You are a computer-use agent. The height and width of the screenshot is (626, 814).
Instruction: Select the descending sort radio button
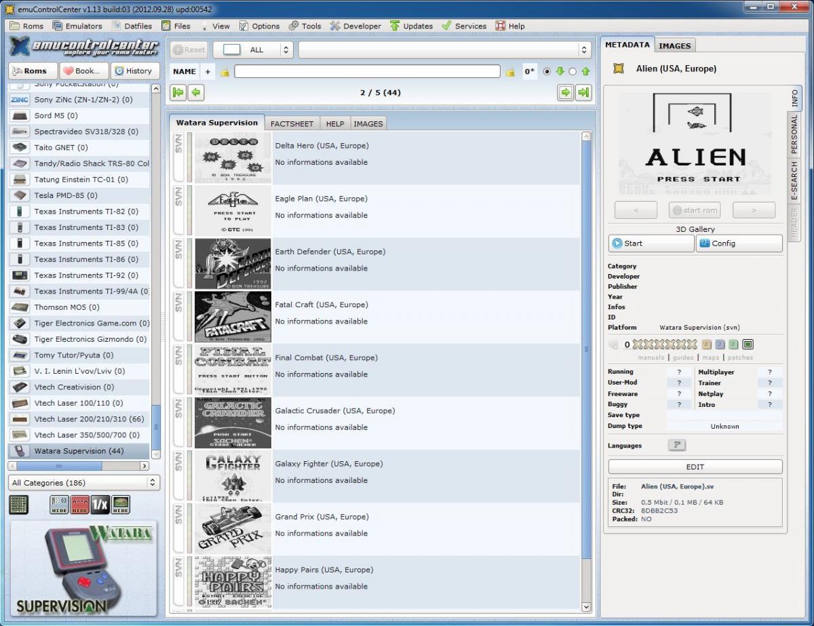click(x=547, y=71)
